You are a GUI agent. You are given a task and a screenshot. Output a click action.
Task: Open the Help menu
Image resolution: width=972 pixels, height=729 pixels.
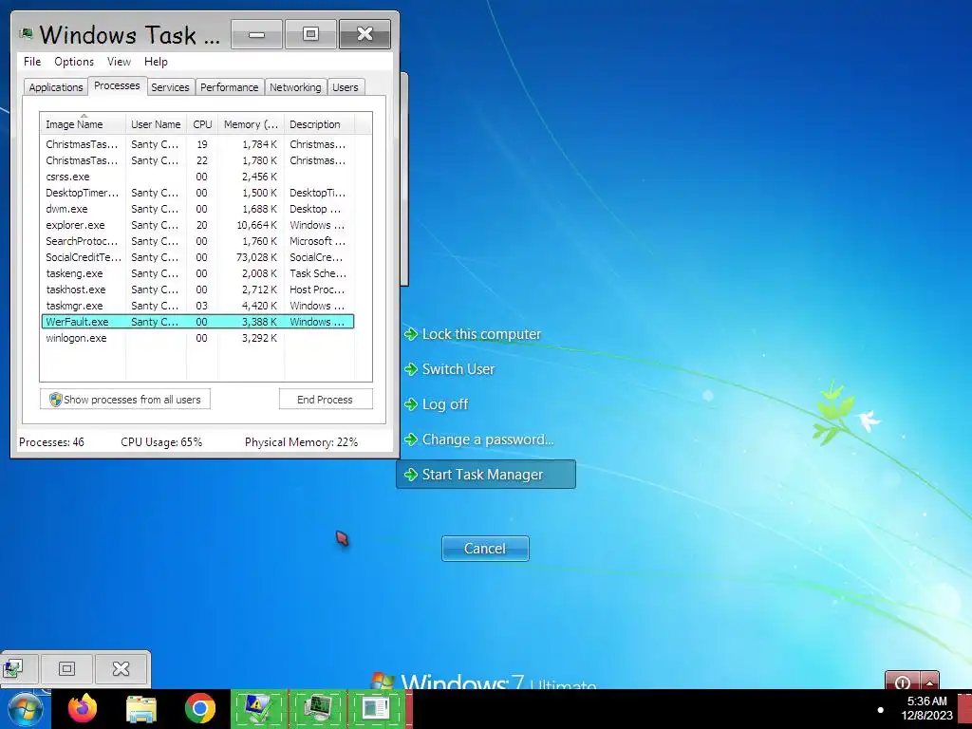point(156,62)
